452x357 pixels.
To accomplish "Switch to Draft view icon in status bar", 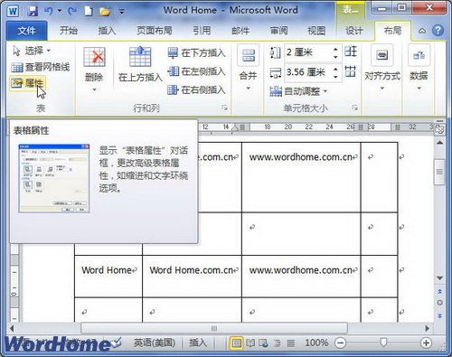I will coord(291,343).
